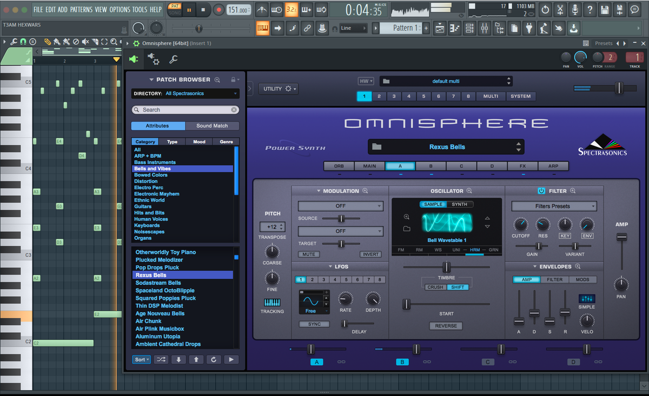Switch to the Sound Match tab
Image resolution: width=649 pixels, height=396 pixels.
tap(212, 126)
